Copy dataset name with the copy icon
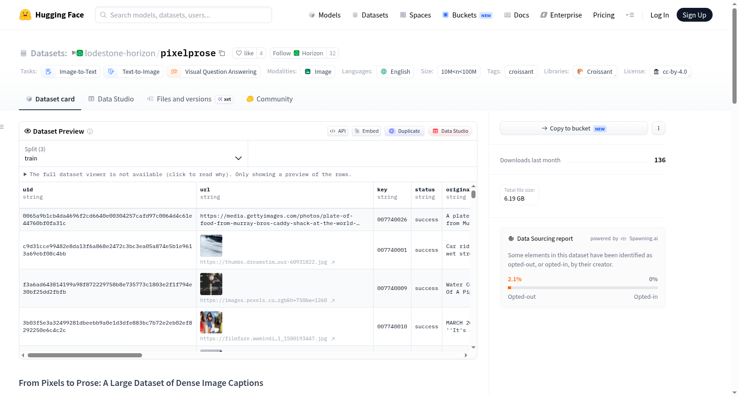738x397 pixels. click(x=222, y=53)
